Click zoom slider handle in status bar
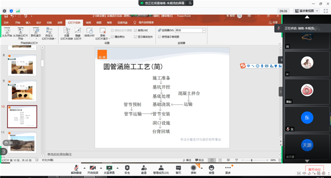The width and height of the screenshot is (331, 178). pyautogui.click(x=252, y=160)
